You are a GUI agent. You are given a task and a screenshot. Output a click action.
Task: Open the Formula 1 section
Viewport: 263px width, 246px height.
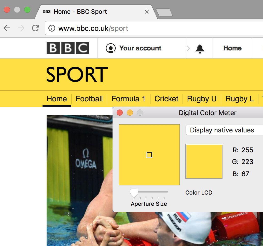point(129,99)
